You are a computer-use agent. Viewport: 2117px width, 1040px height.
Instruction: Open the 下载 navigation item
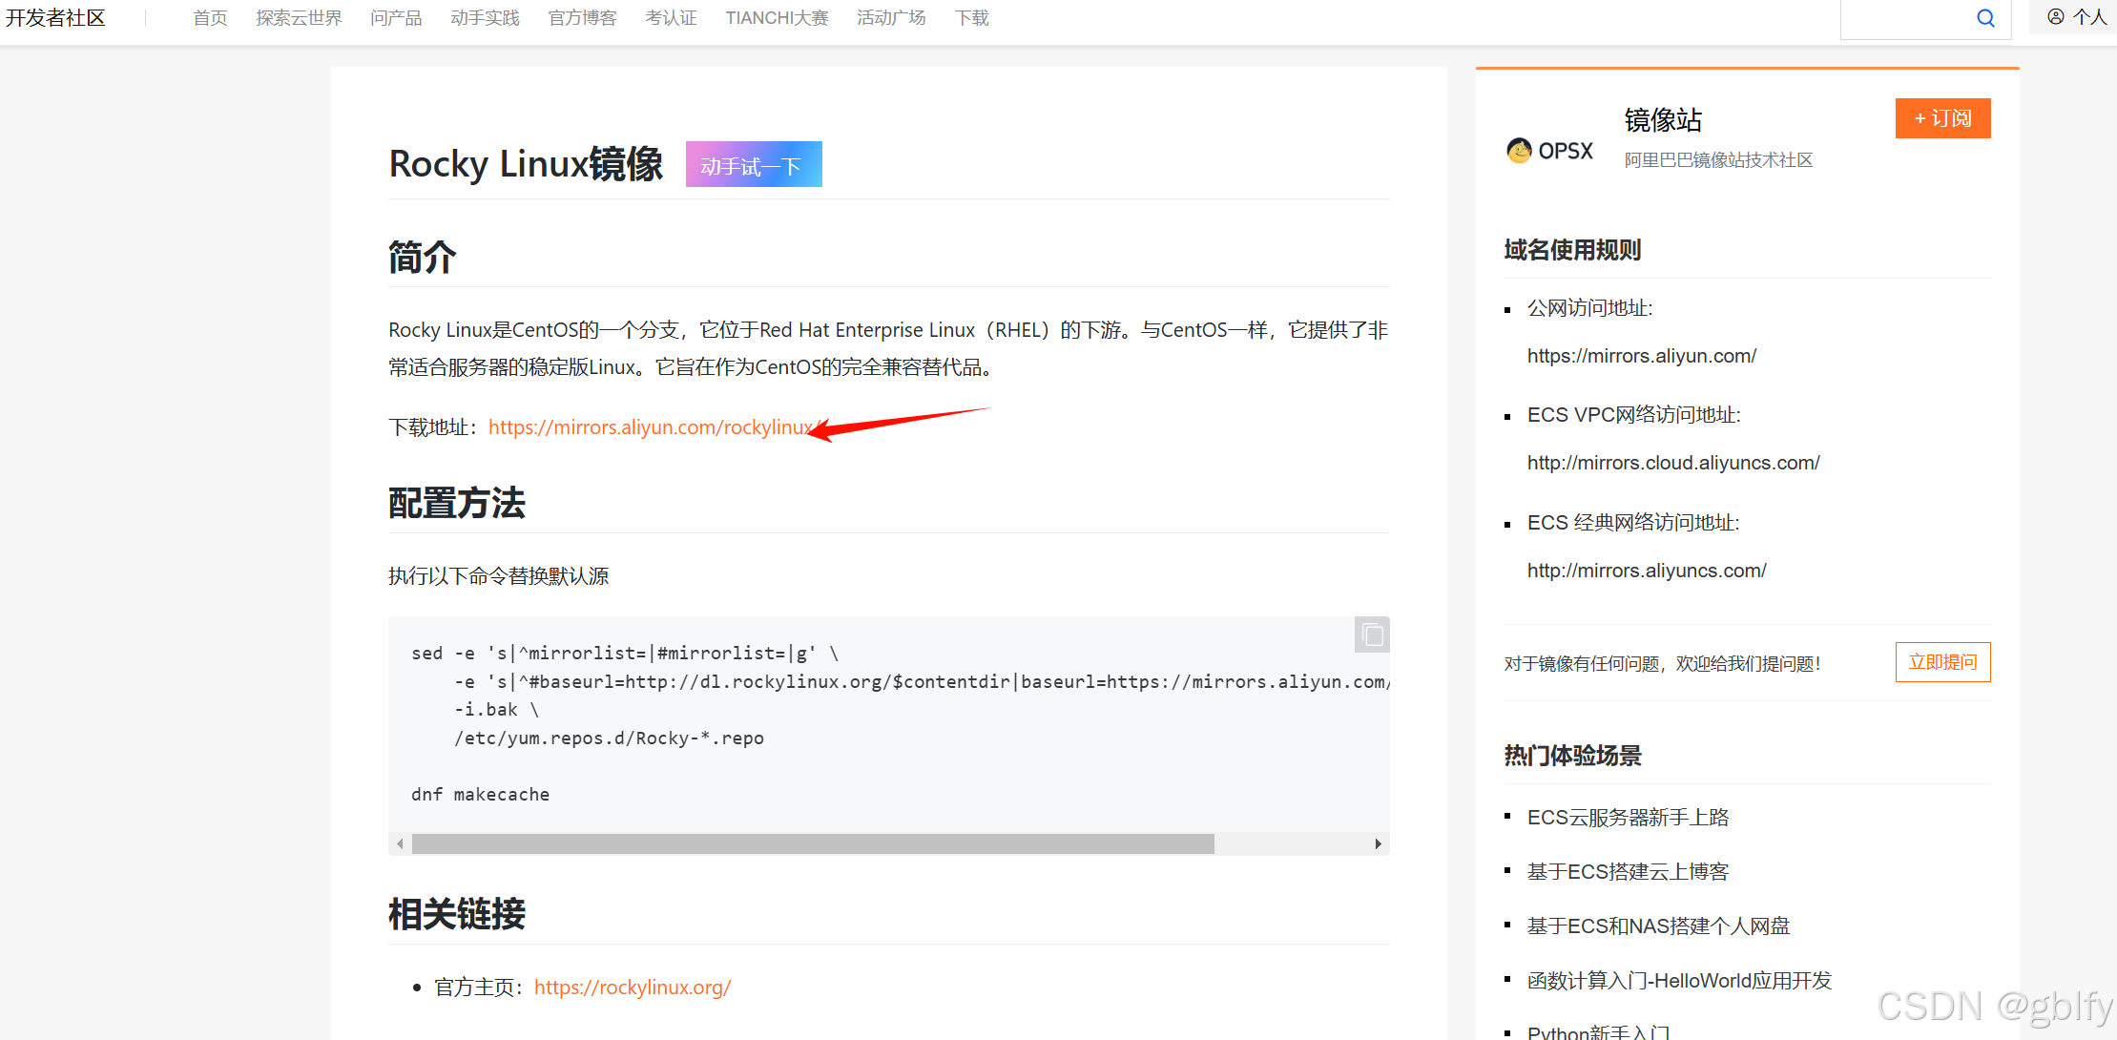click(x=971, y=18)
